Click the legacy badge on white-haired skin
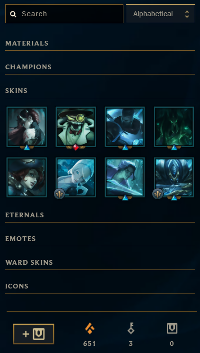The width and height of the screenshot is (200, 353). [60, 194]
